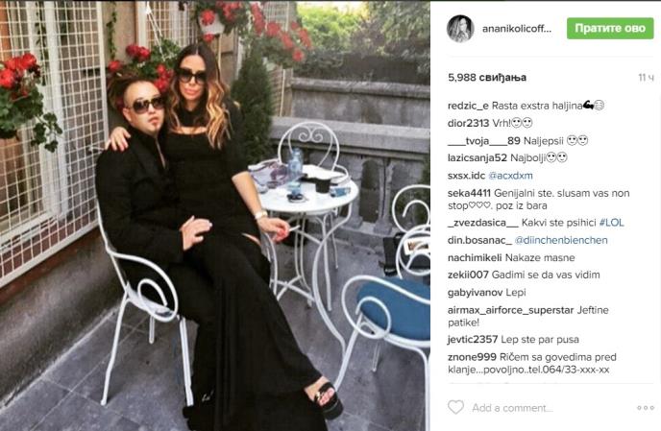
Task: Click the green Пратите ово follow button
Action: 610,28
